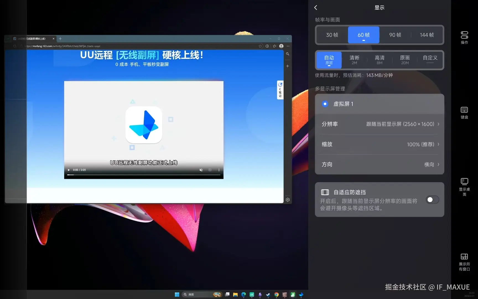Click the Edge sidebar plus icon
478x299 pixels.
[x=288, y=66]
